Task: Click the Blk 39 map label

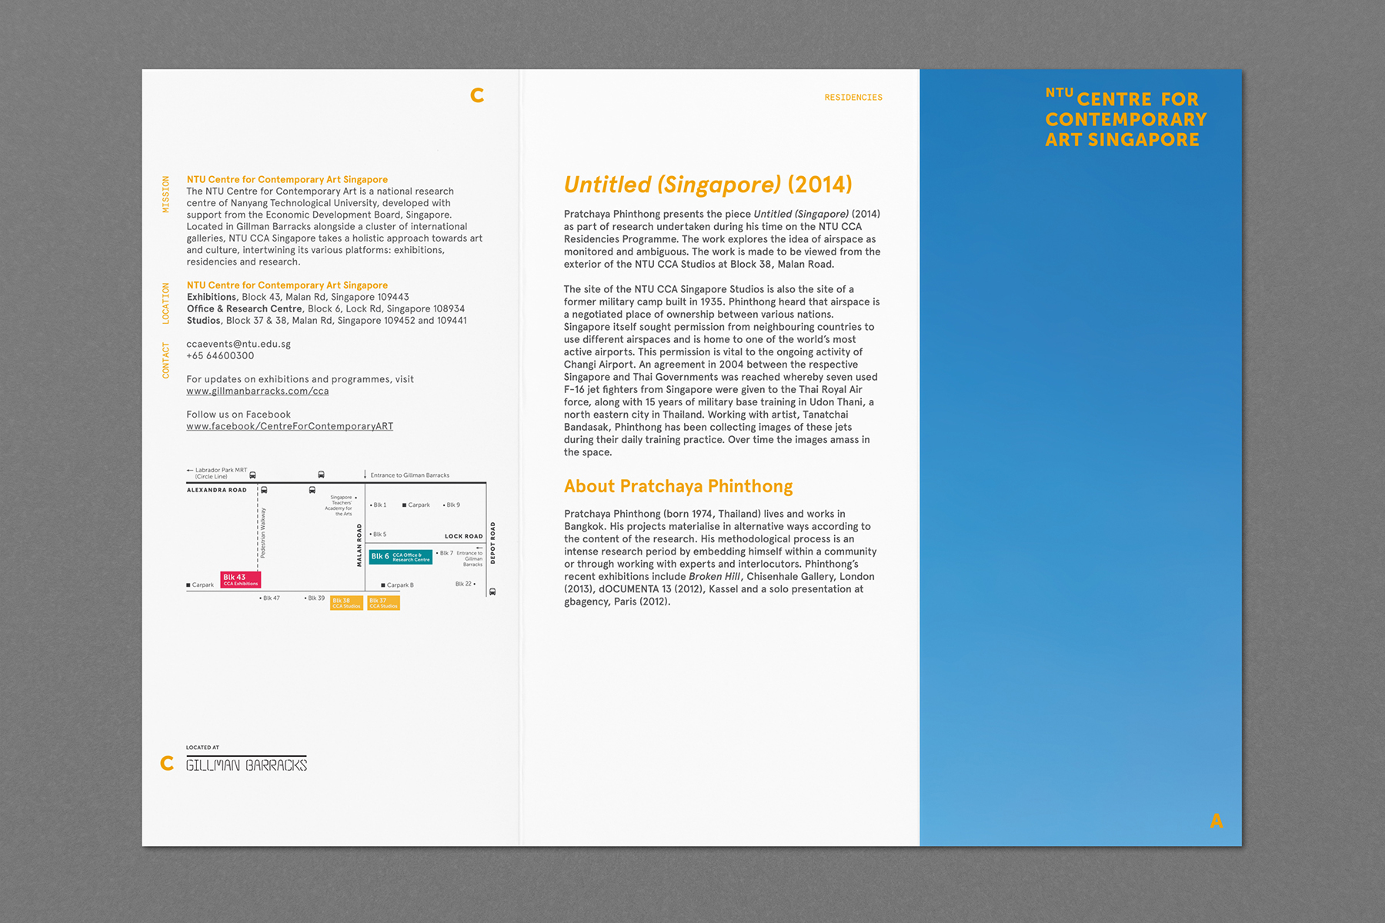Action: coord(315,598)
